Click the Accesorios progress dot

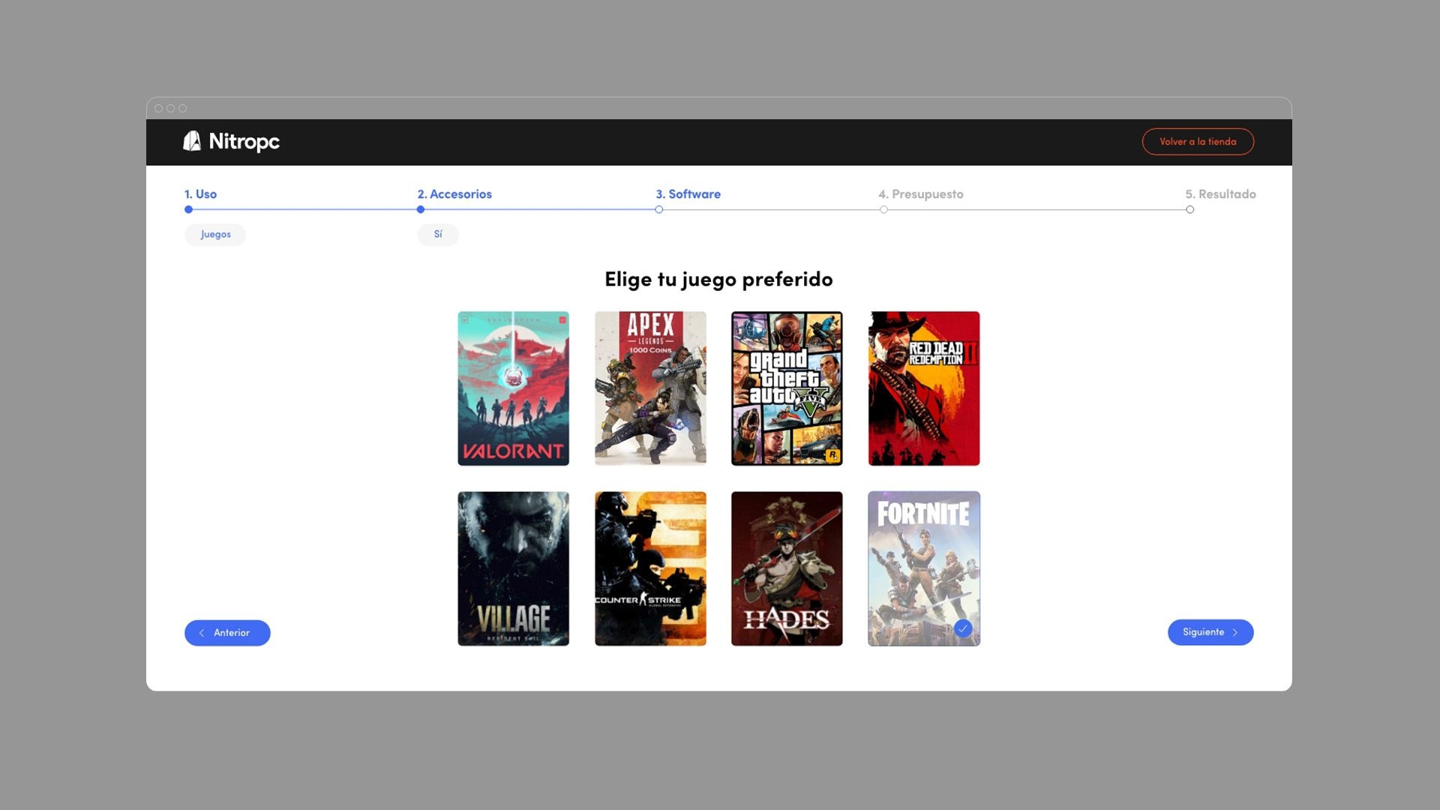pyautogui.click(x=421, y=210)
